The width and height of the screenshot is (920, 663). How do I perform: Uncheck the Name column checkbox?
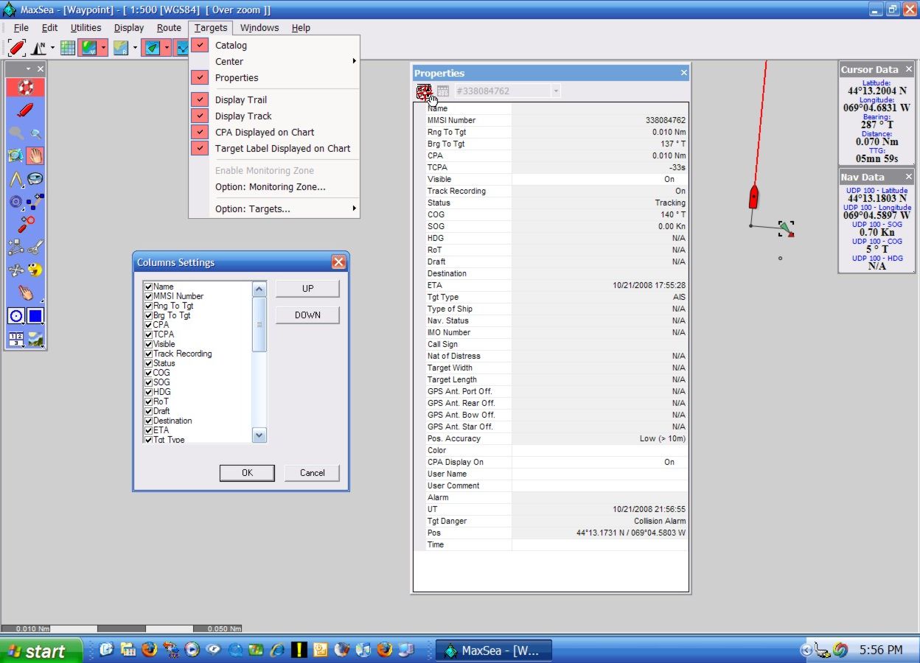149,287
